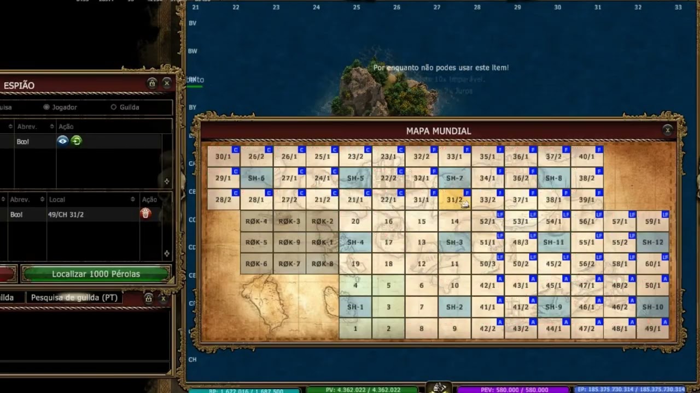Select map 5 on world map
700x393 pixels.
pos(389,285)
